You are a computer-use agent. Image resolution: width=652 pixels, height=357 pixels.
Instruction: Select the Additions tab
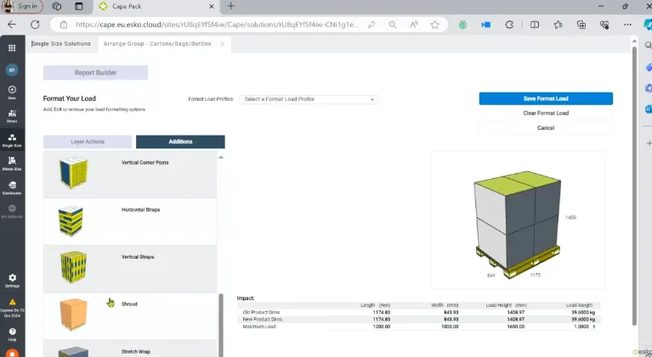[x=180, y=142]
